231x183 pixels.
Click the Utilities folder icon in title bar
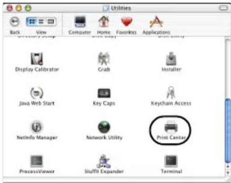[x=106, y=8]
